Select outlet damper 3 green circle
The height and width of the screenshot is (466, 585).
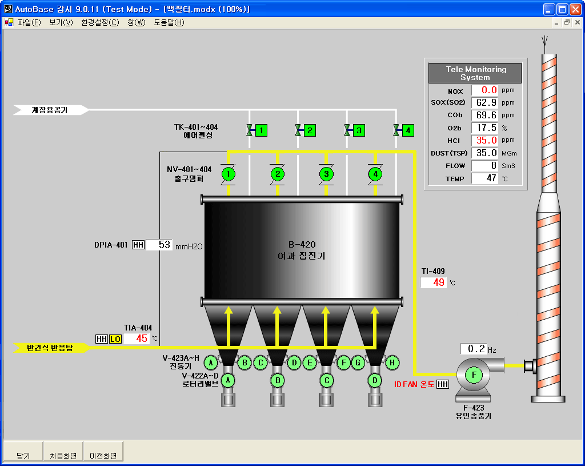coord(326,174)
